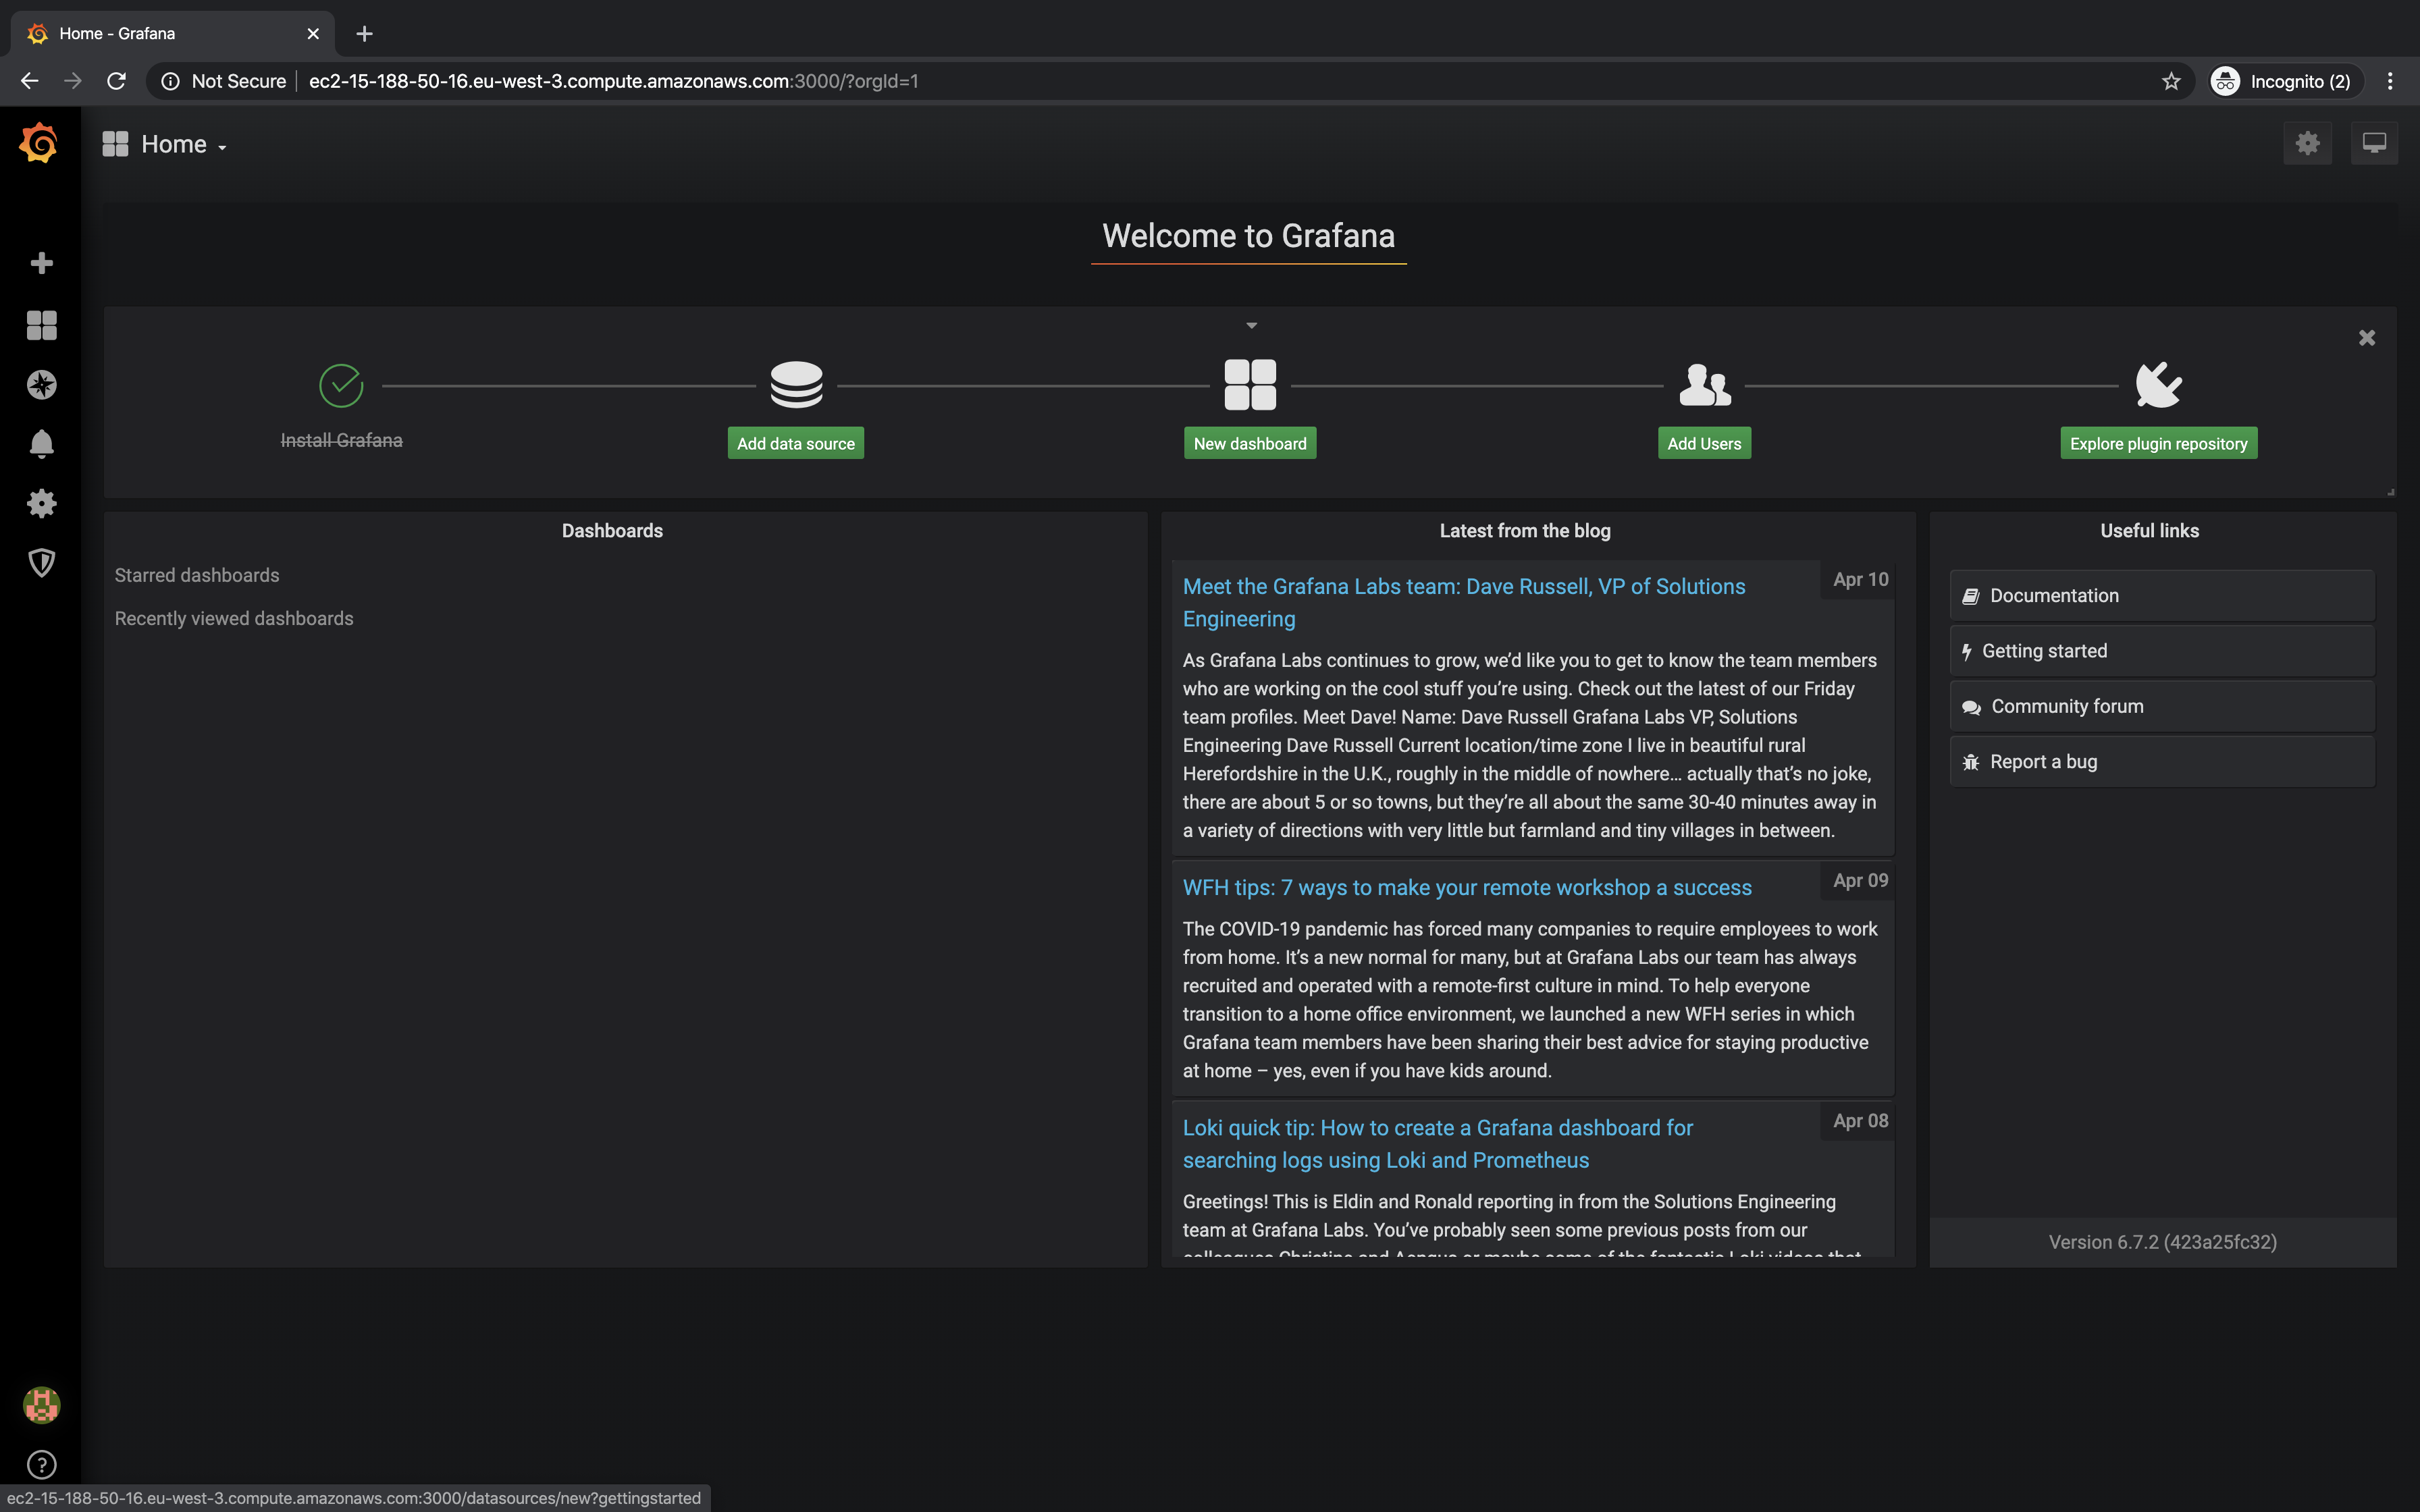The height and width of the screenshot is (1512, 2420).
Task: Open the Help question mark icon
Action: (x=41, y=1465)
